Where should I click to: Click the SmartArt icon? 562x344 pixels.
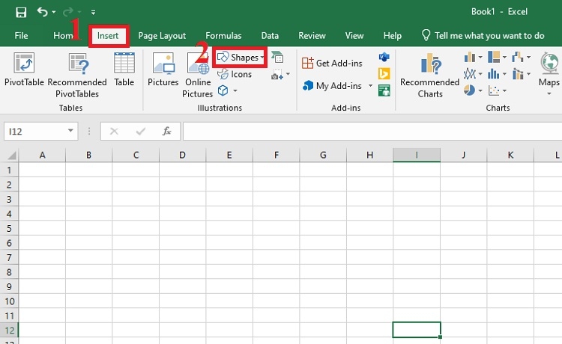pyautogui.click(x=277, y=57)
